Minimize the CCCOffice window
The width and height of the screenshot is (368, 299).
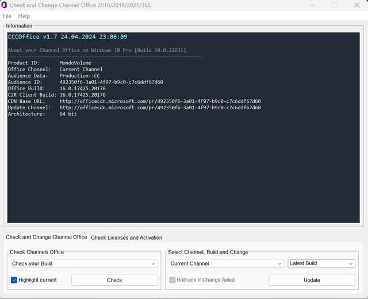coord(312,5)
